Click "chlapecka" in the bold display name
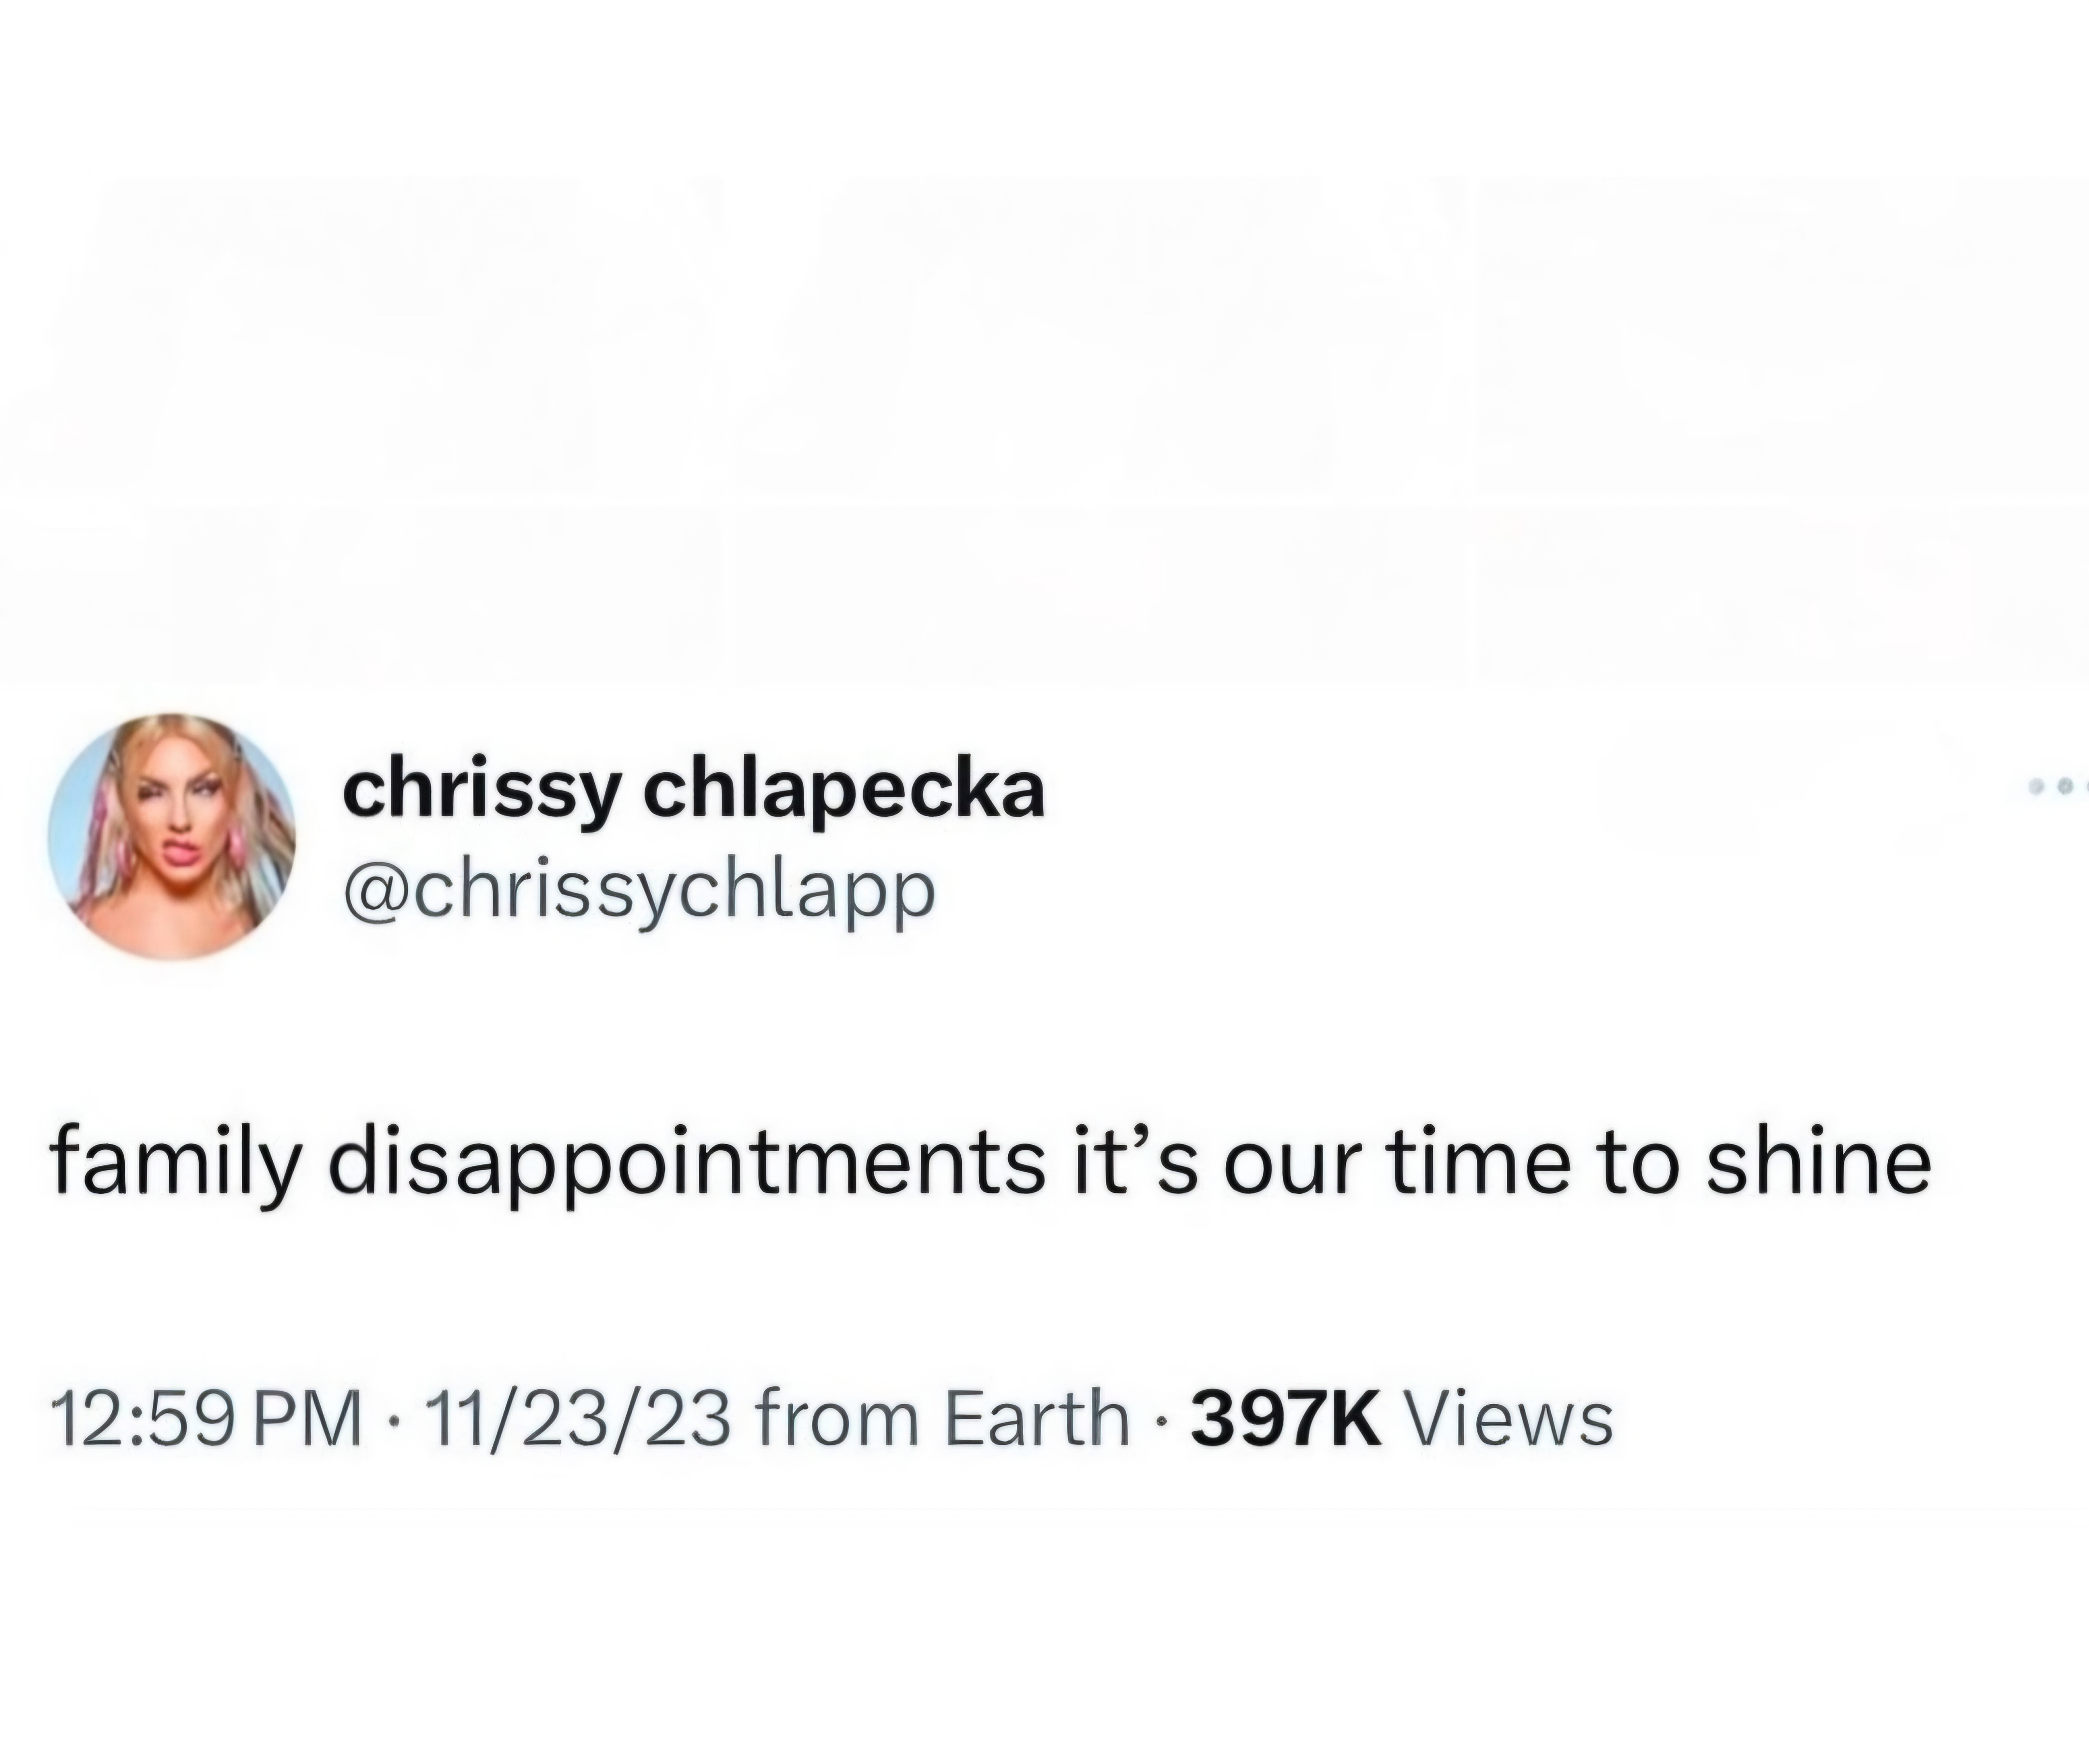This screenshot has width=2089, height=1764. [844, 792]
